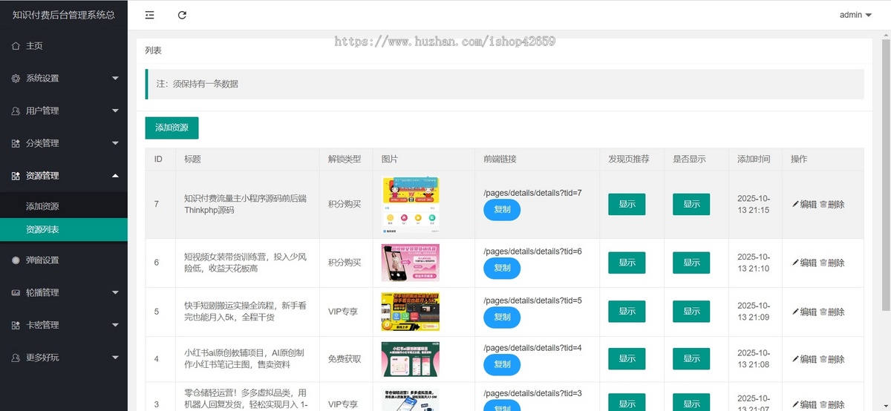
Task: Click the refresh icon in top bar
Action: pyautogui.click(x=183, y=15)
